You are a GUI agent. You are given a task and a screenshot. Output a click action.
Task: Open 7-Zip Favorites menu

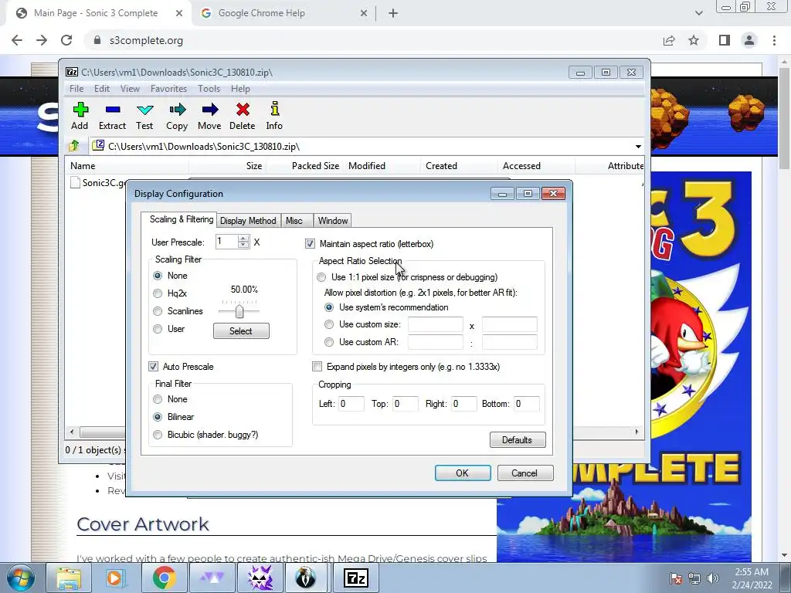tap(168, 89)
